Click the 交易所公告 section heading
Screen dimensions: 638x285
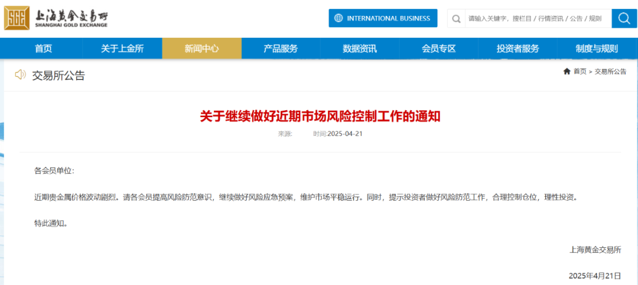tap(58, 75)
